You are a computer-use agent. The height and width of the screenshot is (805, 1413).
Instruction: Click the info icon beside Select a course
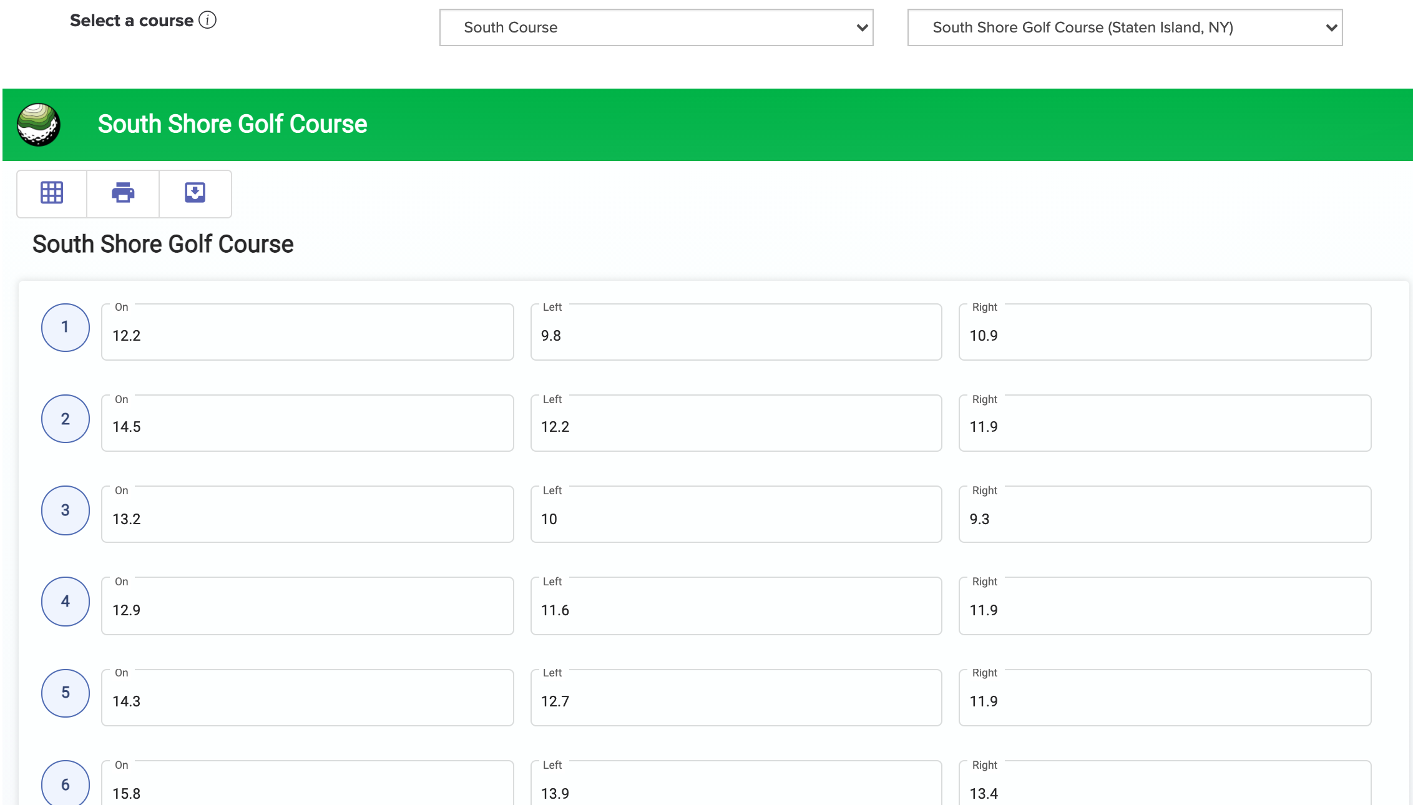207,20
